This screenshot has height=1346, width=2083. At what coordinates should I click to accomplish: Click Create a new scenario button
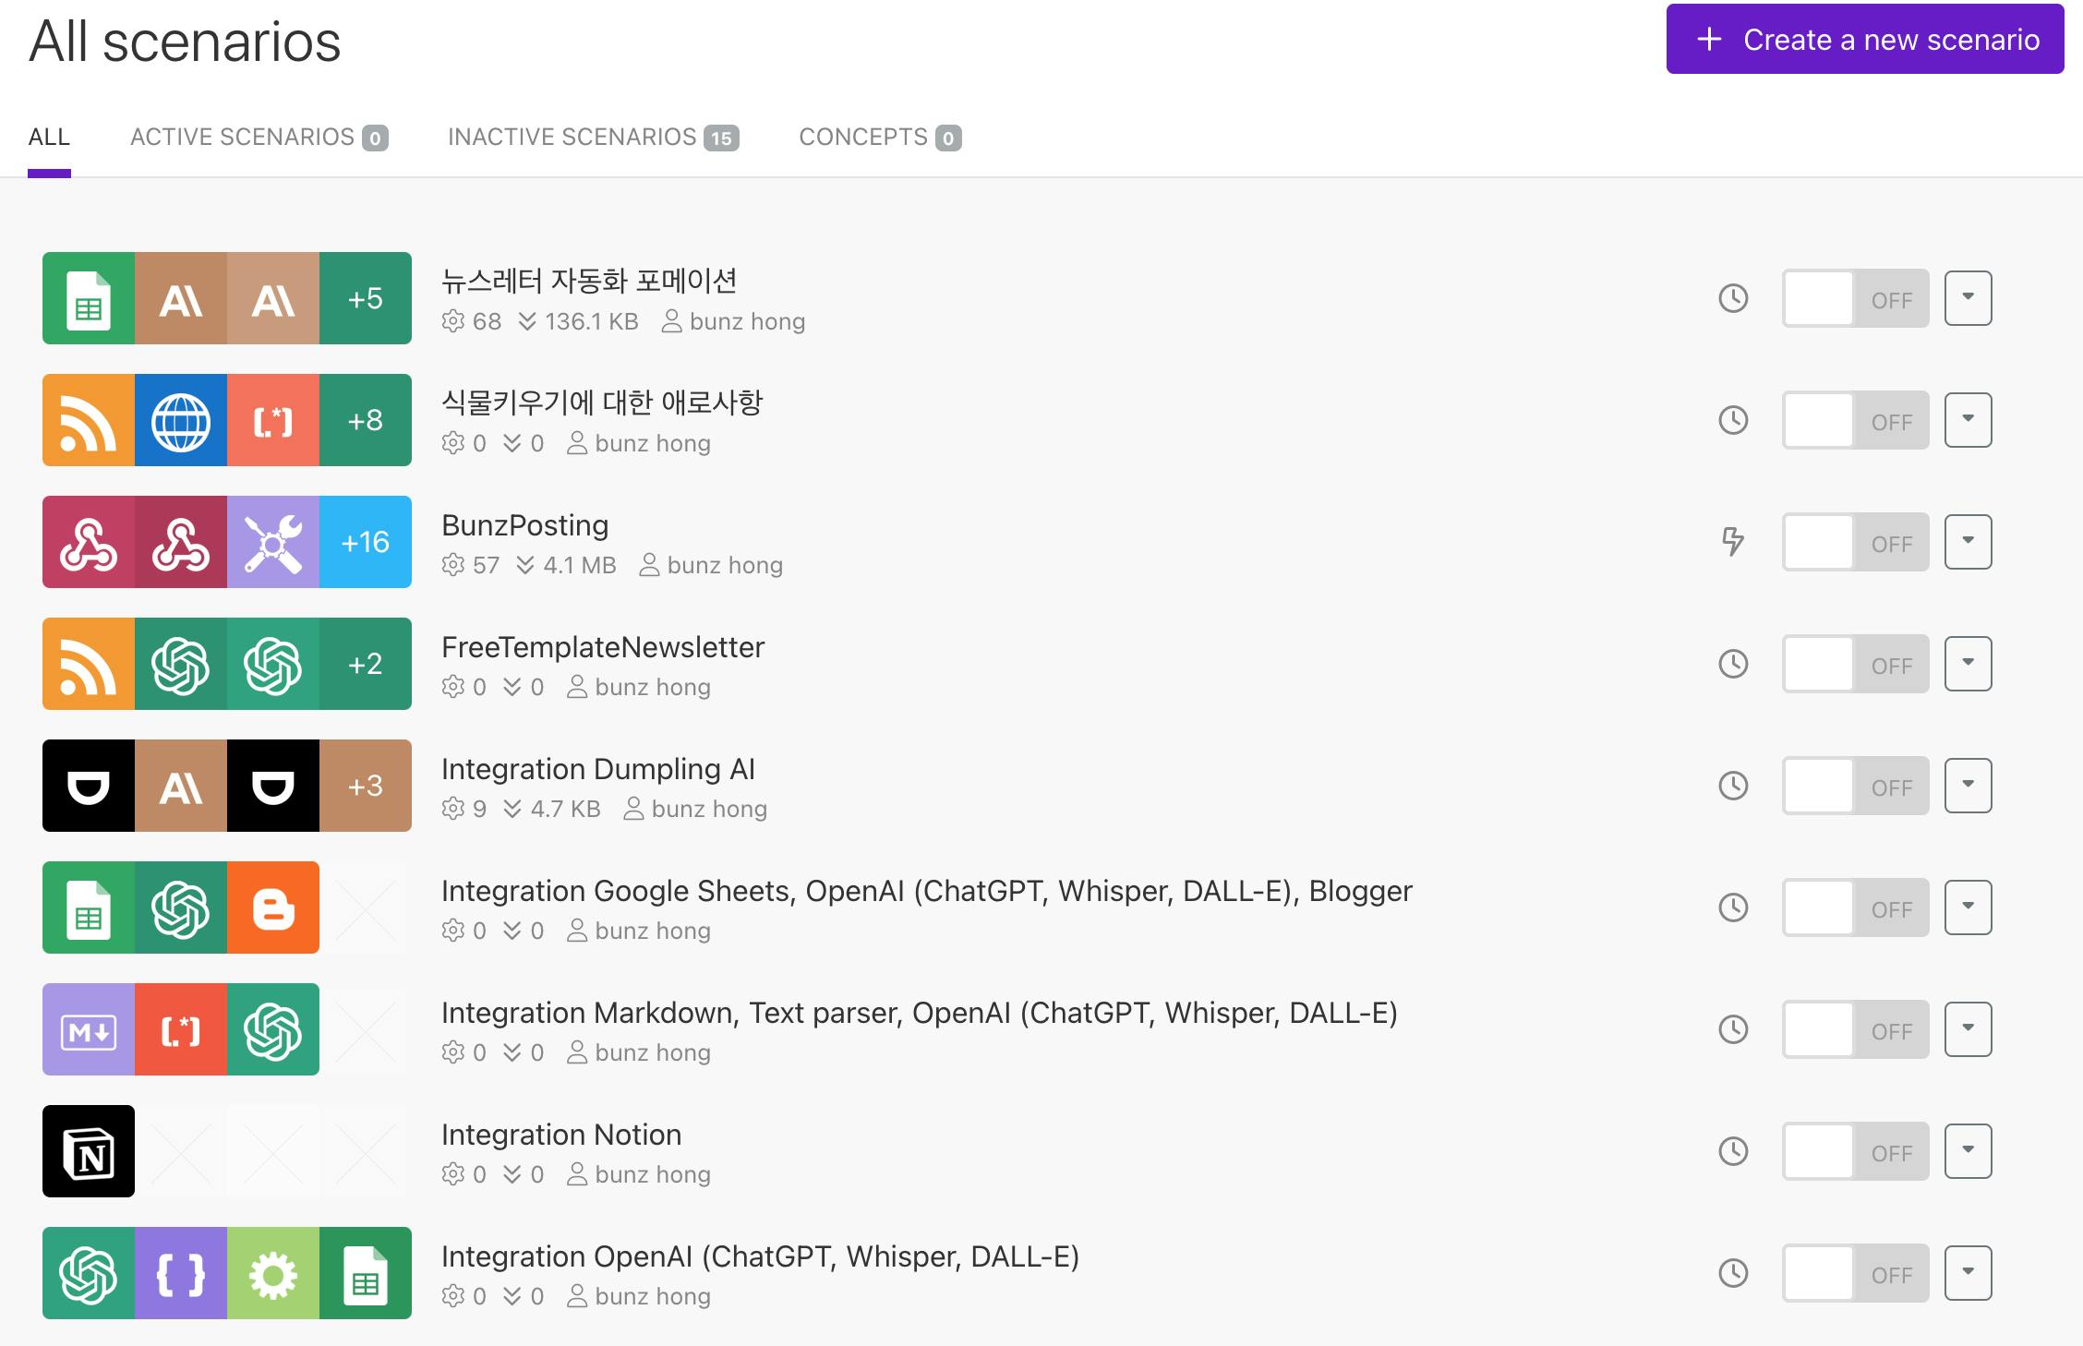tap(1865, 39)
